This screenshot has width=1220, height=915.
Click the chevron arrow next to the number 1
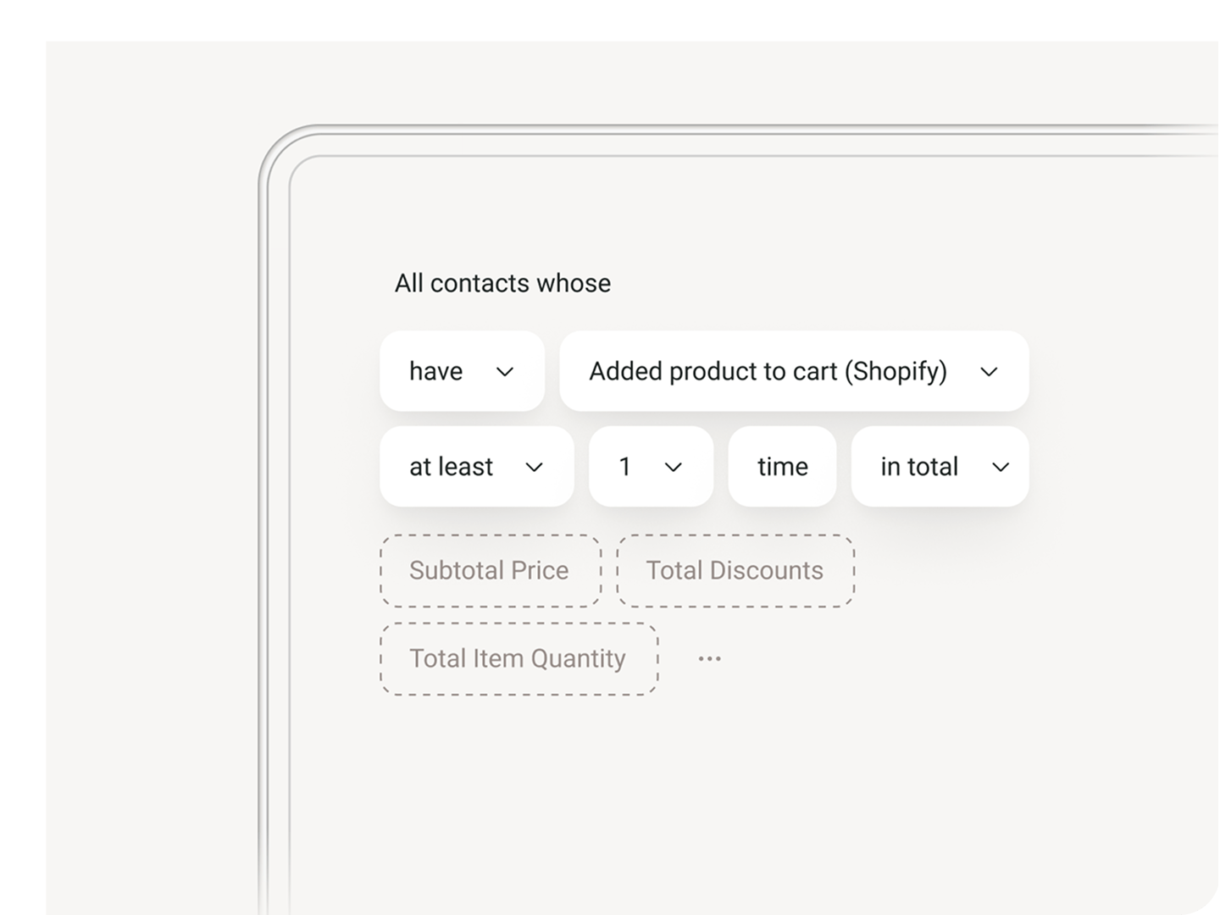674,467
